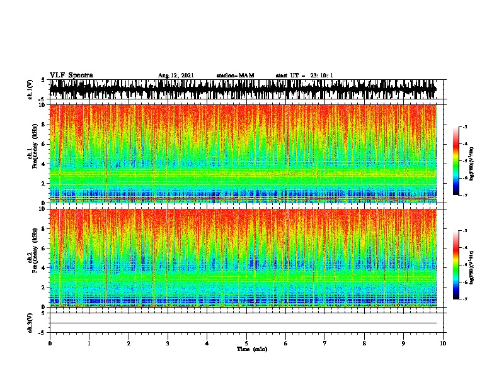Click time axis tick label "7"

pos(325,343)
